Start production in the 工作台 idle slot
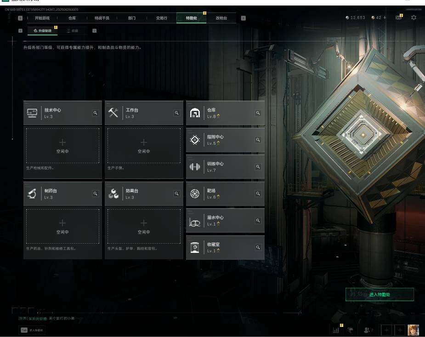Screen dimensions: 425x337 tap(144, 146)
